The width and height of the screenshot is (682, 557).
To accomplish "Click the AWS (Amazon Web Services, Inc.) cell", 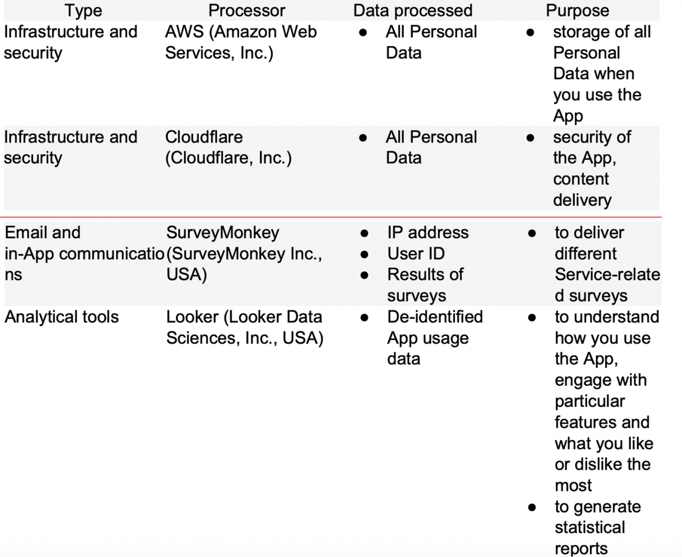I will 241,42.
